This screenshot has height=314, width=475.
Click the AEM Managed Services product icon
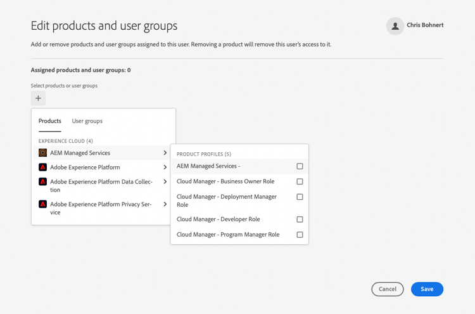pos(43,153)
